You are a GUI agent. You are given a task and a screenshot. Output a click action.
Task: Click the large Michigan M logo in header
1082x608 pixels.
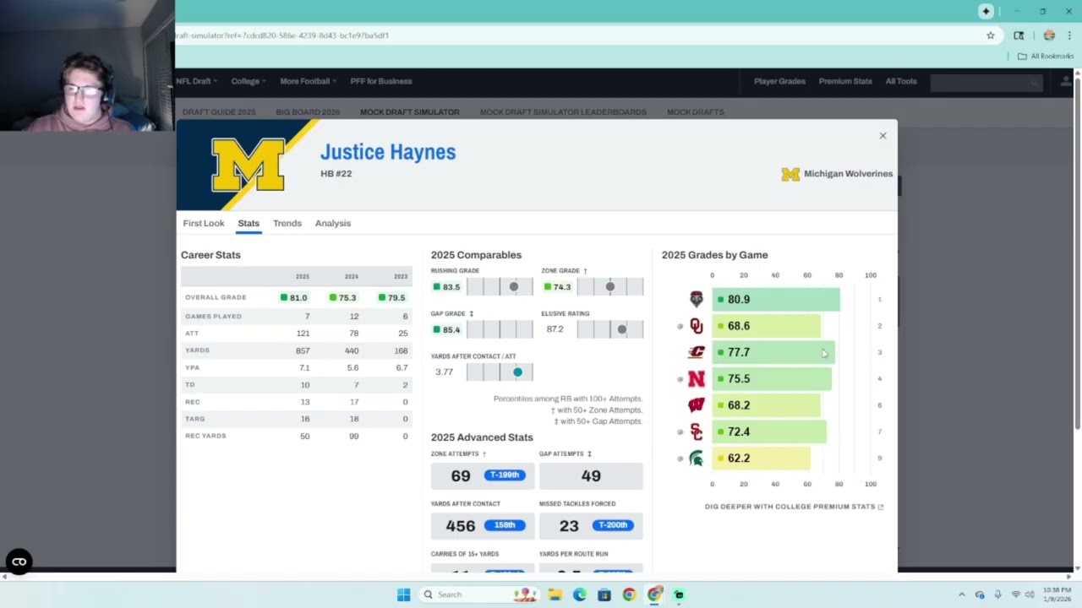(x=248, y=165)
